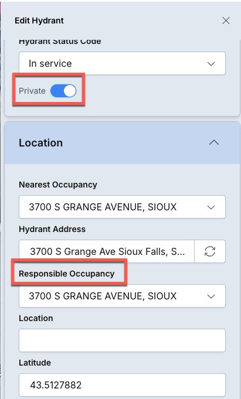Image resolution: width=241 pixels, height=399 pixels.
Task: Click the Nearest Occupancy dropdown arrow
Action: [x=211, y=207]
